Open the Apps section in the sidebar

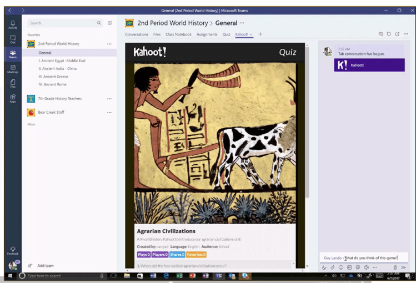13,98
